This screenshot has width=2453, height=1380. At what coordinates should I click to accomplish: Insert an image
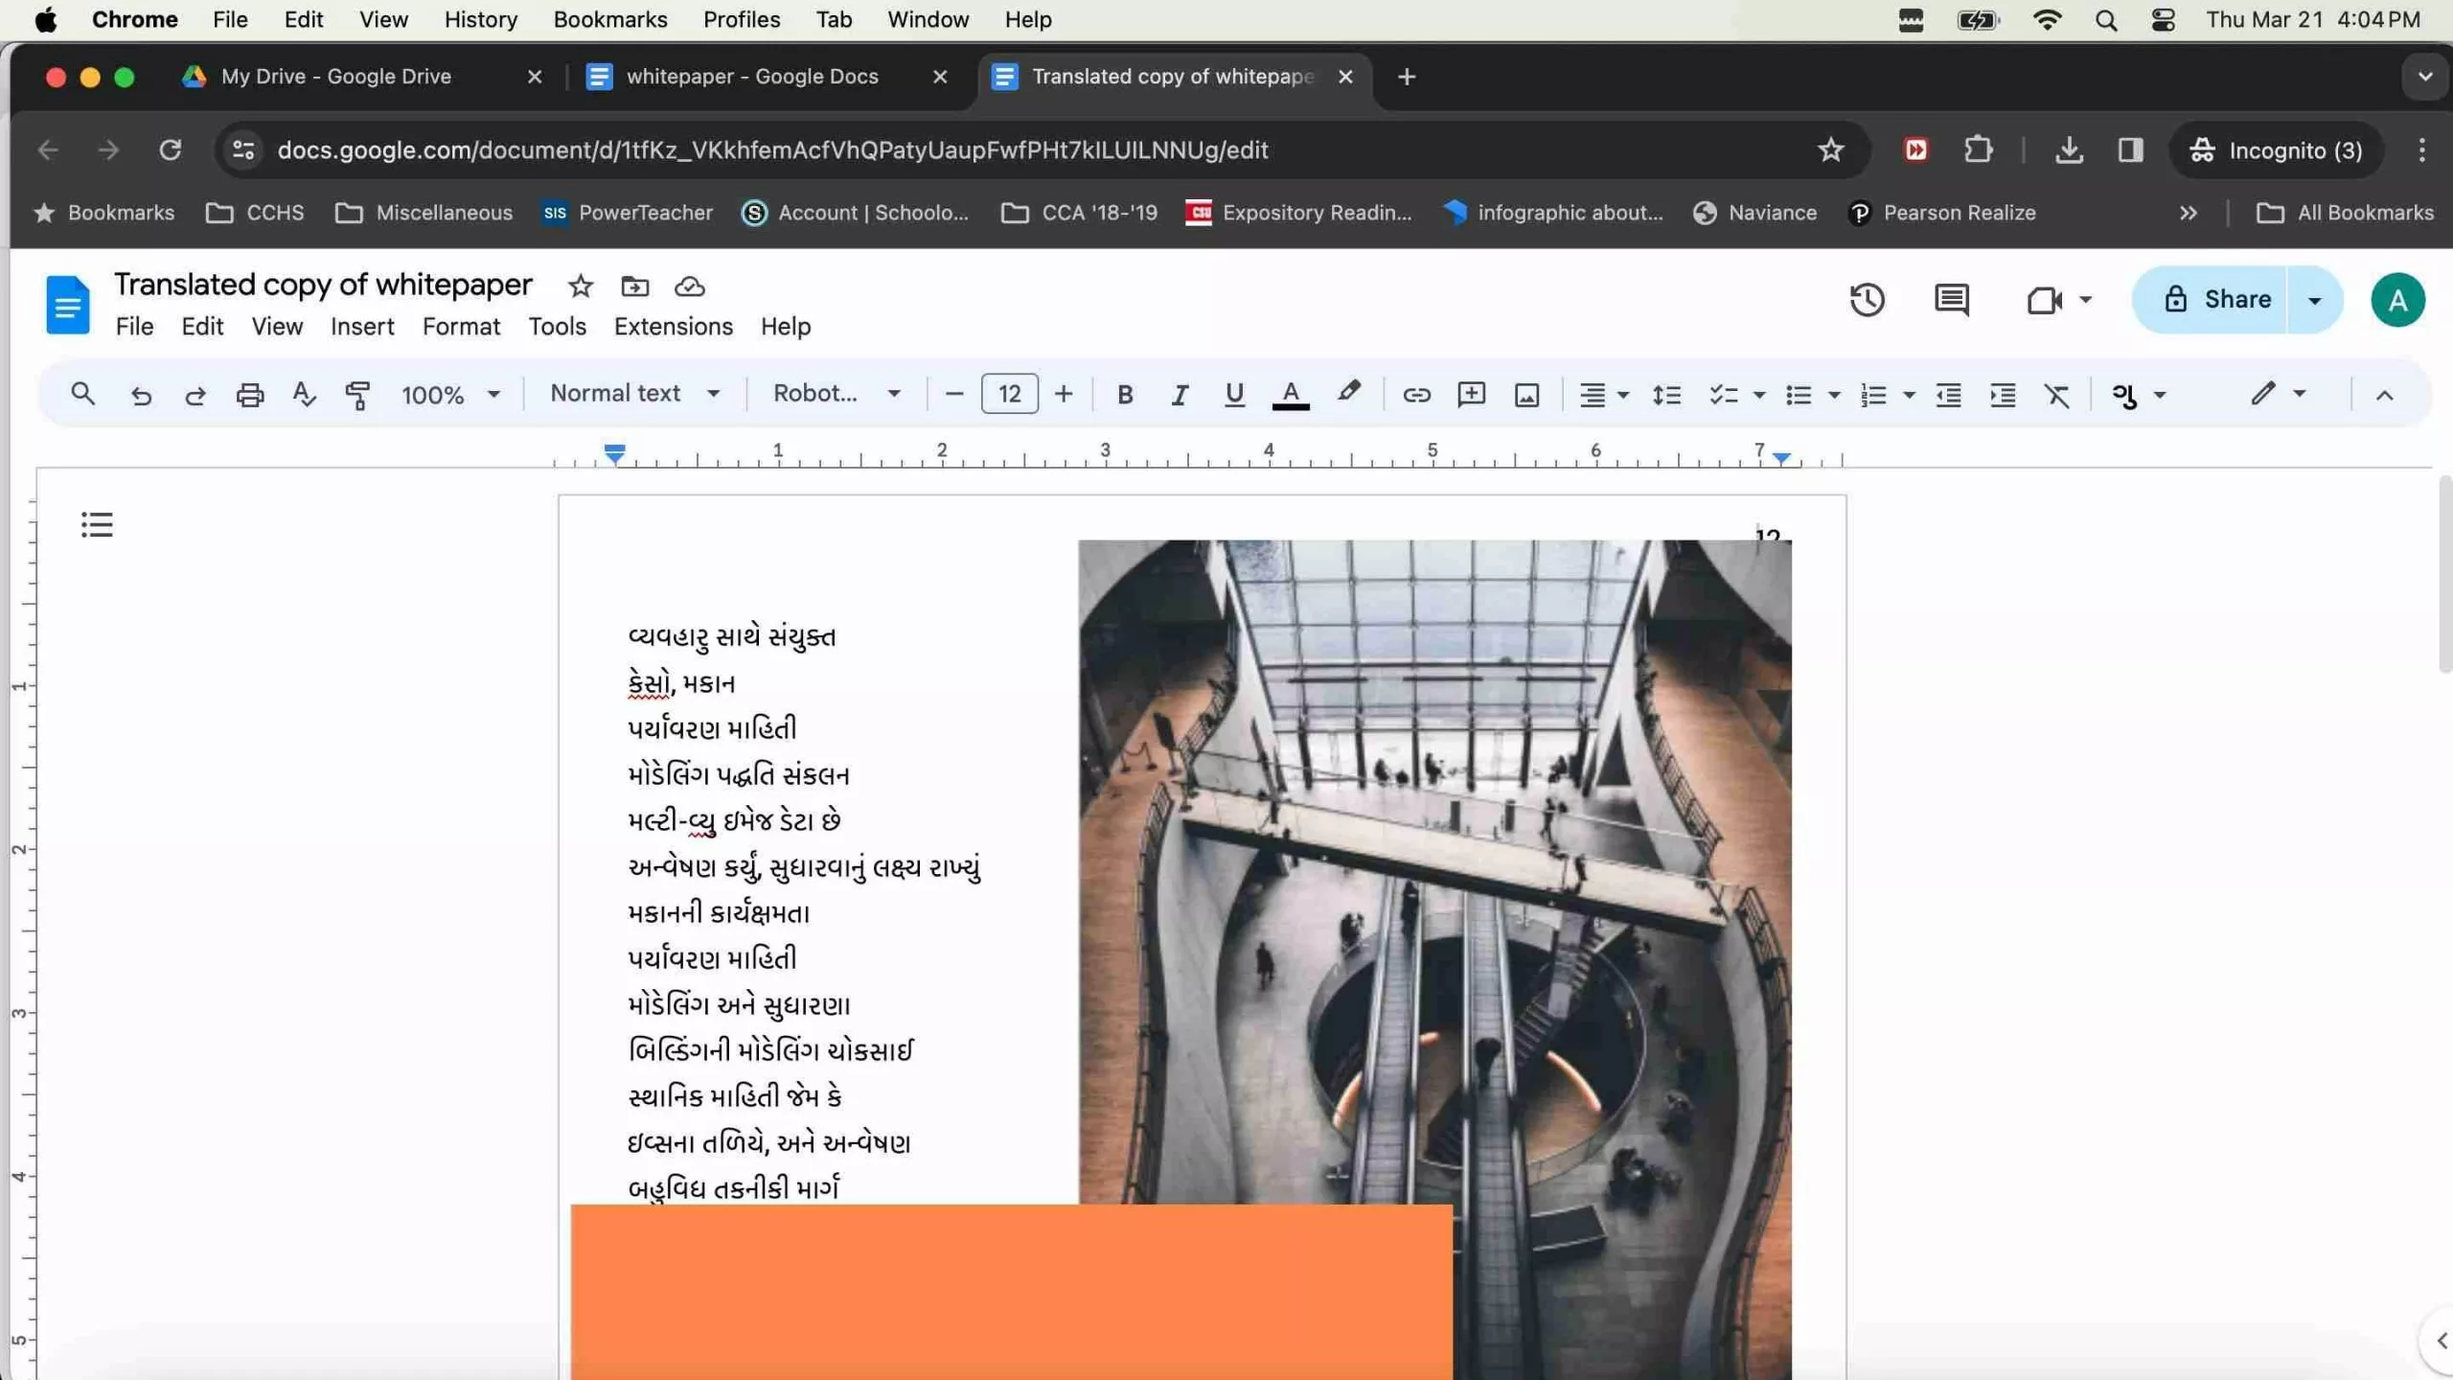point(1525,394)
